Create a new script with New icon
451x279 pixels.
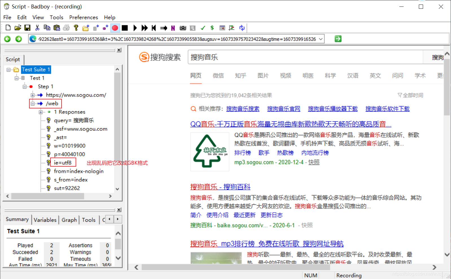click(x=8, y=28)
